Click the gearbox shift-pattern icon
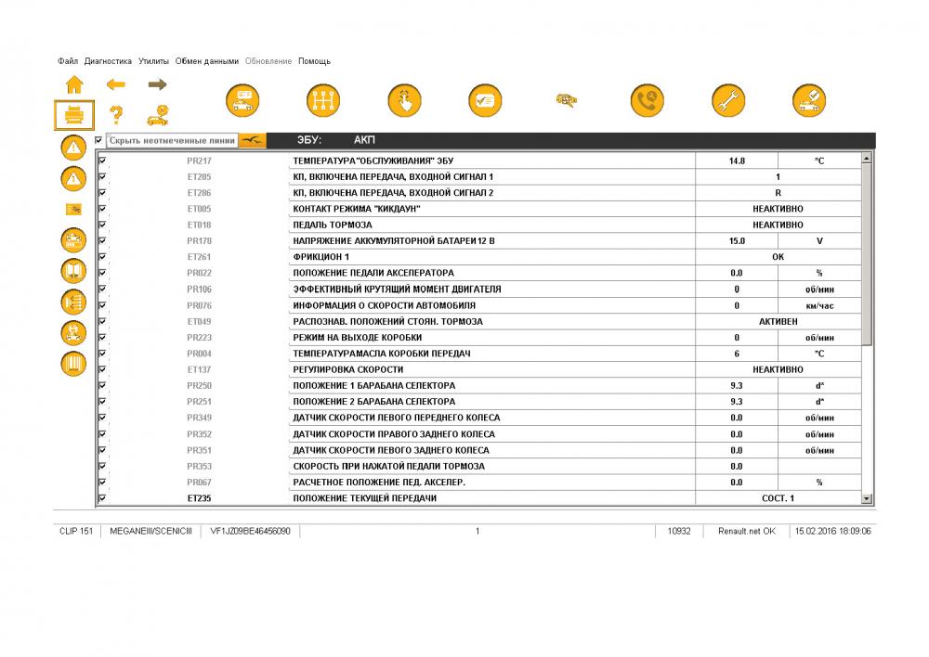The height and width of the screenshot is (657, 929). tap(323, 100)
